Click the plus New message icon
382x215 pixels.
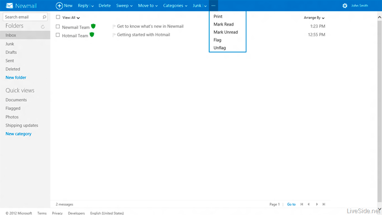(59, 5)
